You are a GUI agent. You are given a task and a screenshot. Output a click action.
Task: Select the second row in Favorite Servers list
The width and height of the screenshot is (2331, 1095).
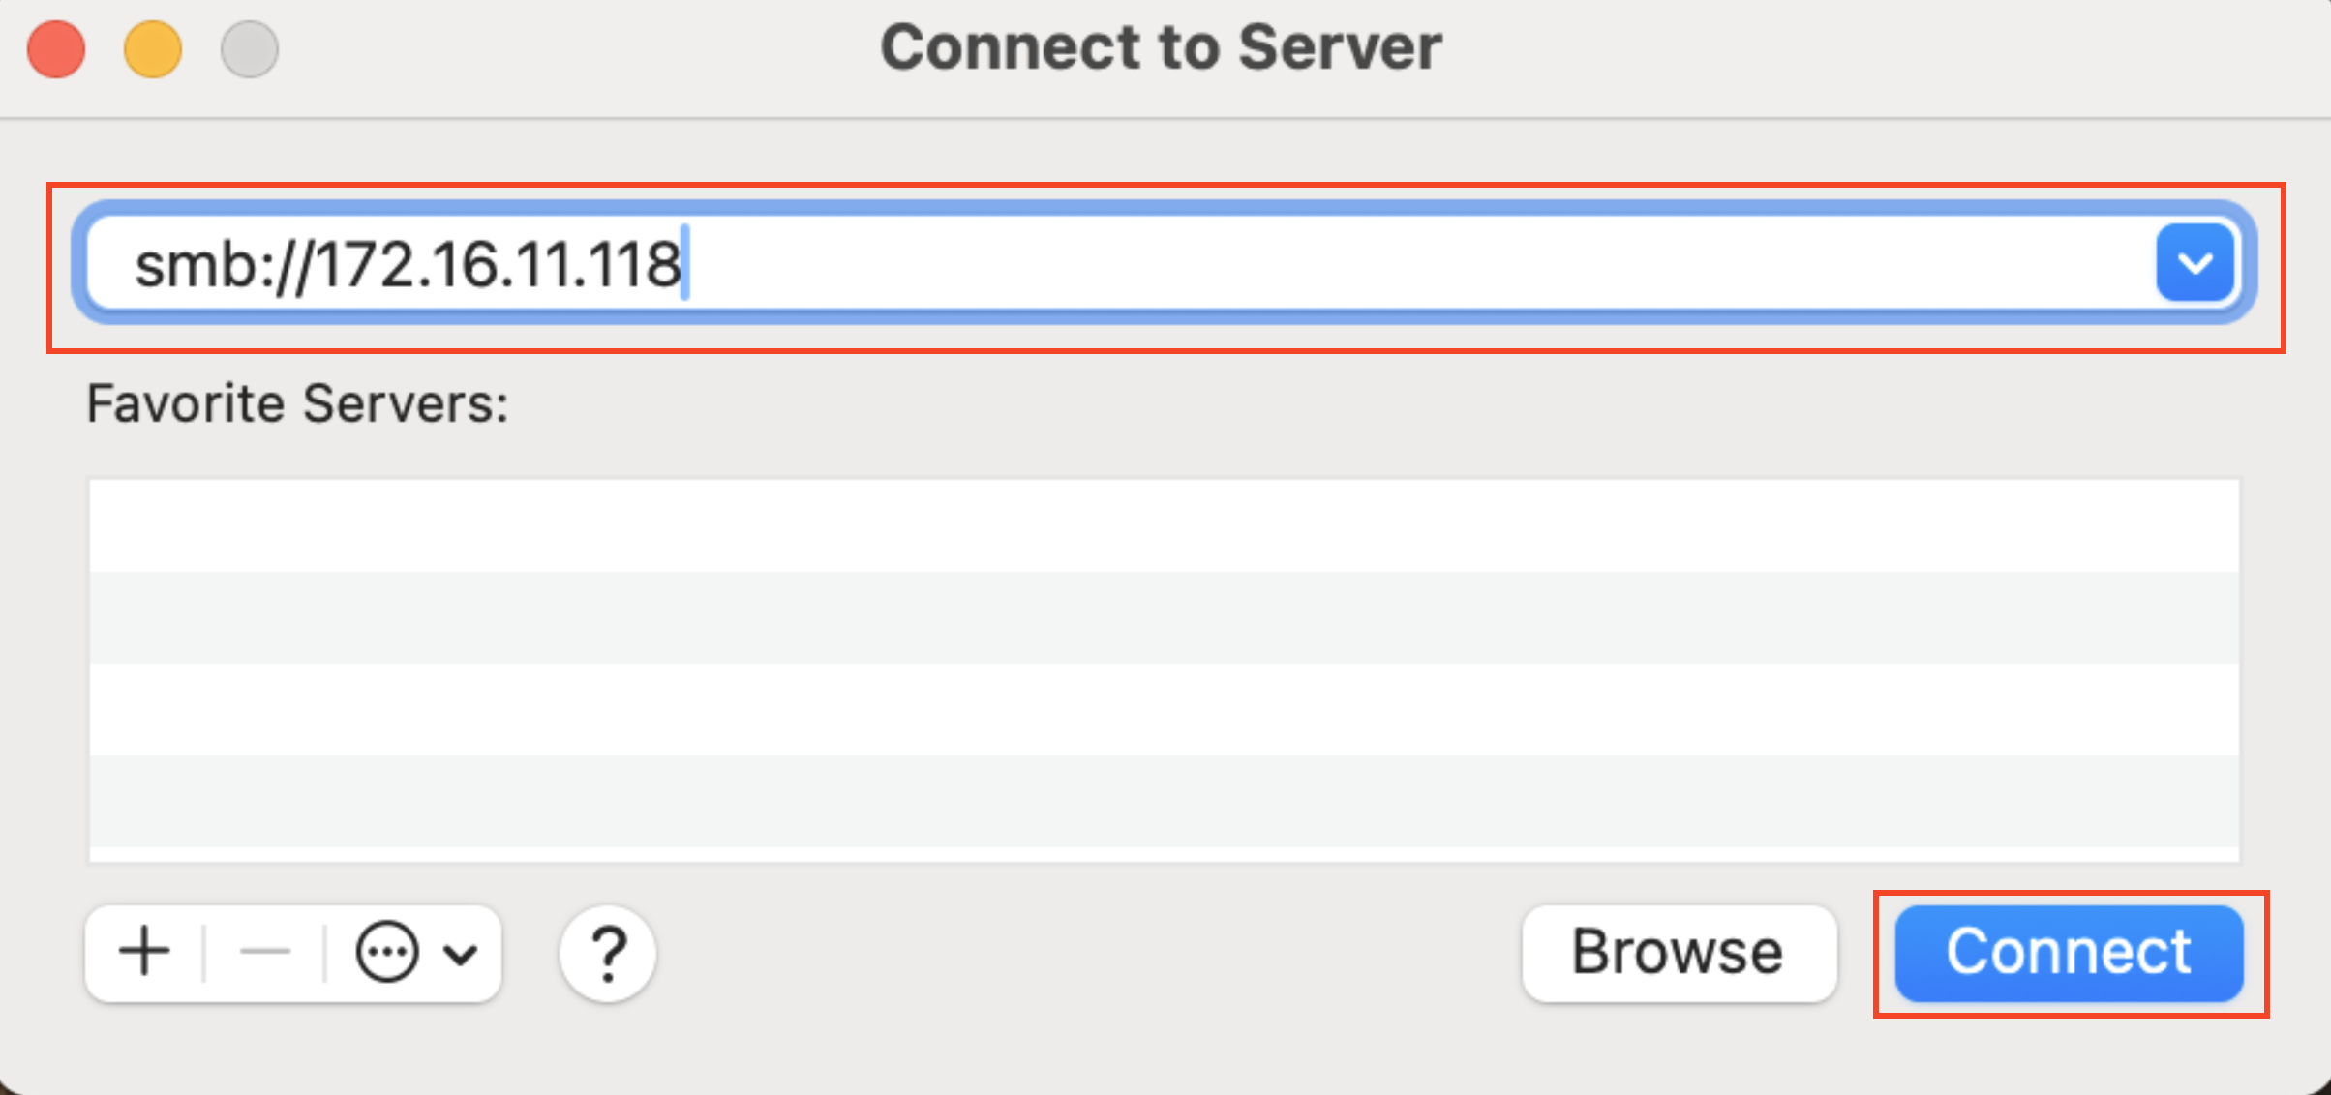(x=1164, y=617)
